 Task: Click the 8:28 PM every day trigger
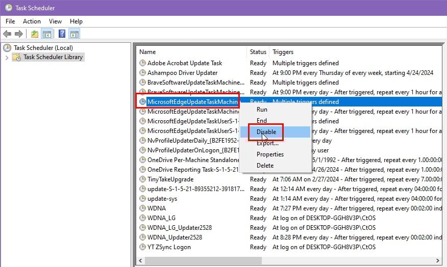pos(357,237)
